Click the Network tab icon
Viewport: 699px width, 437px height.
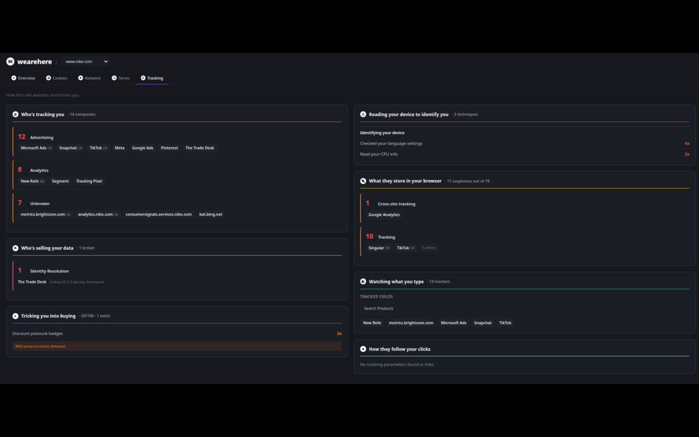(x=80, y=78)
